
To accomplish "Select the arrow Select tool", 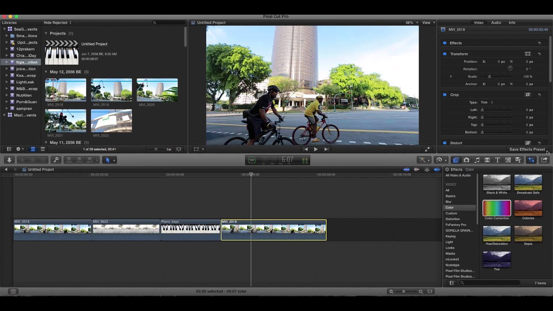I will 108,160.
